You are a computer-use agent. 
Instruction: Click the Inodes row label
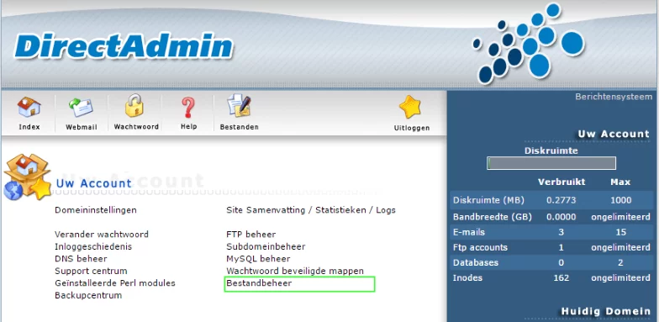[467, 277]
